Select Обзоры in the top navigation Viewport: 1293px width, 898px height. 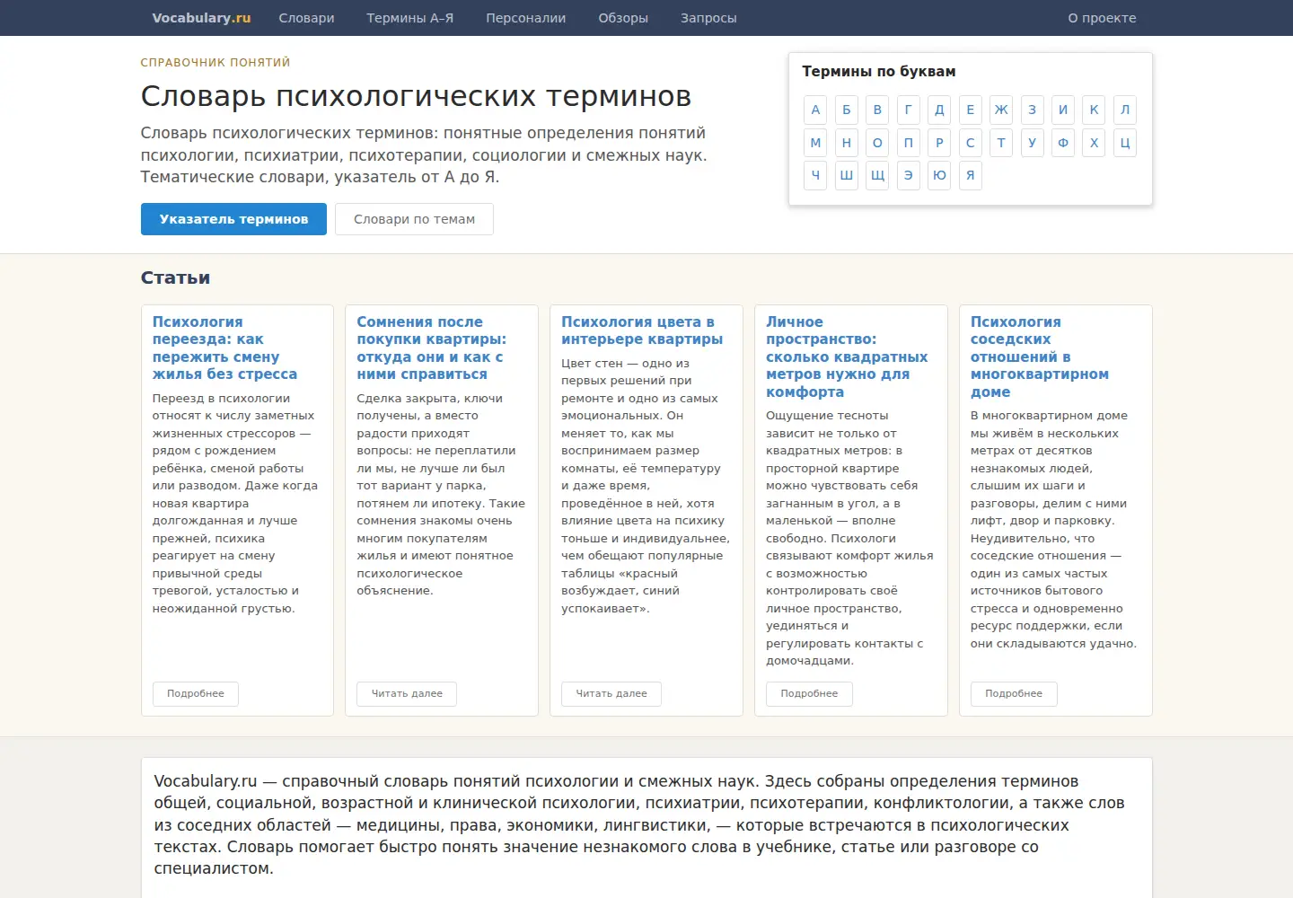[x=623, y=18]
